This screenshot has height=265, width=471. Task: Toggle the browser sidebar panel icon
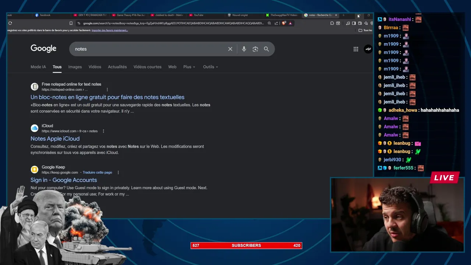[354, 23]
